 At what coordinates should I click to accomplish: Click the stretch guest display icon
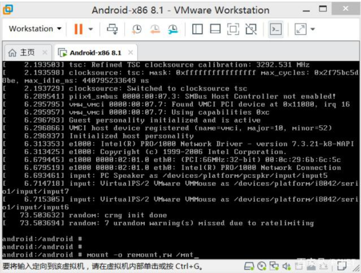(x=300, y=29)
